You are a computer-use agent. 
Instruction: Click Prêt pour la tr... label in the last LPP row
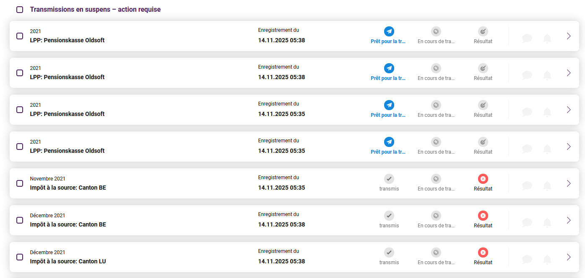(x=388, y=152)
